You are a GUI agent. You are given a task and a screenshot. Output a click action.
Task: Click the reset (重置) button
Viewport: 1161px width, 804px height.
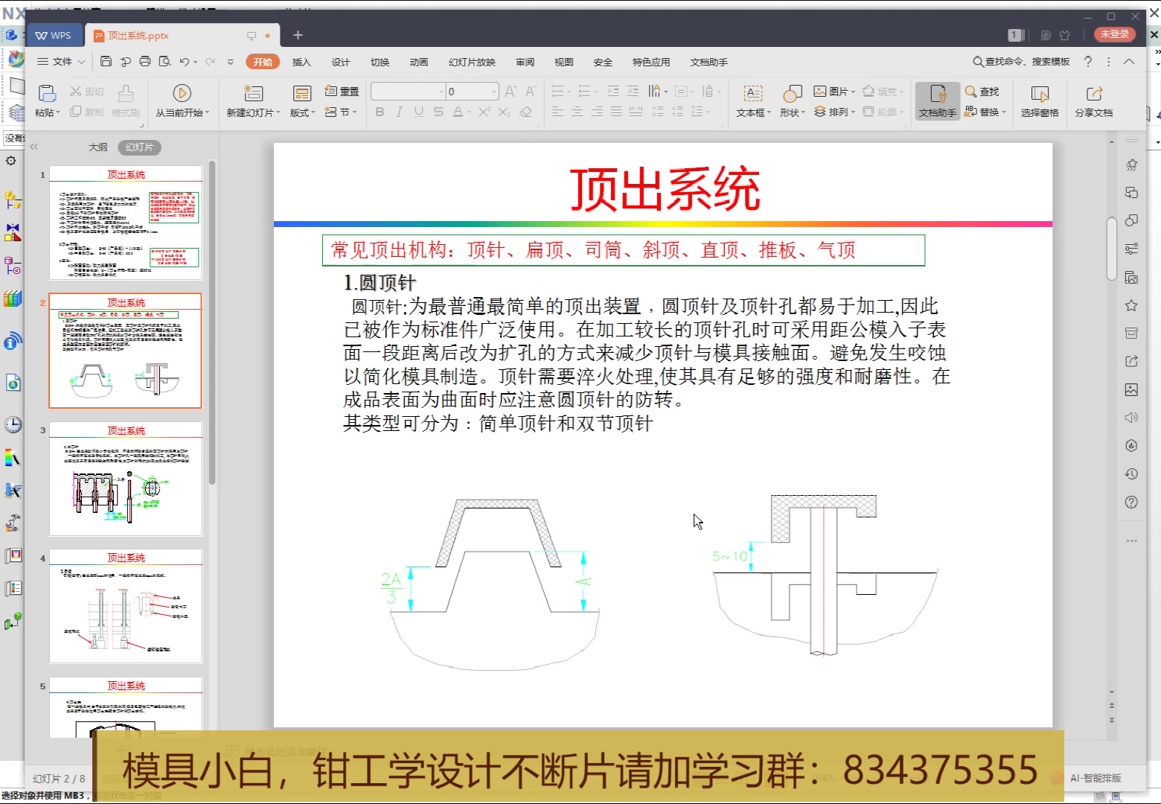pyautogui.click(x=342, y=92)
